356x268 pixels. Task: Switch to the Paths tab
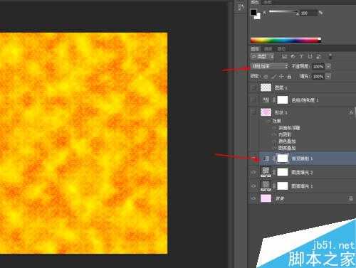(281, 49)
